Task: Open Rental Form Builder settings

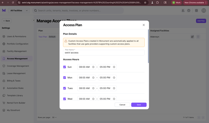Action: [x=17, y=103]
